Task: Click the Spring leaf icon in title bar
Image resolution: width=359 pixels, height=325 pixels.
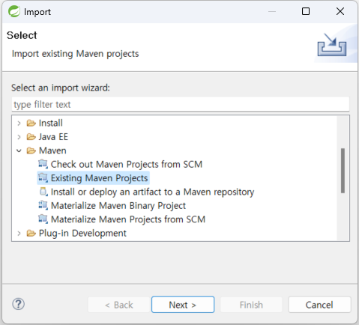Action: [x=14, y=11]
